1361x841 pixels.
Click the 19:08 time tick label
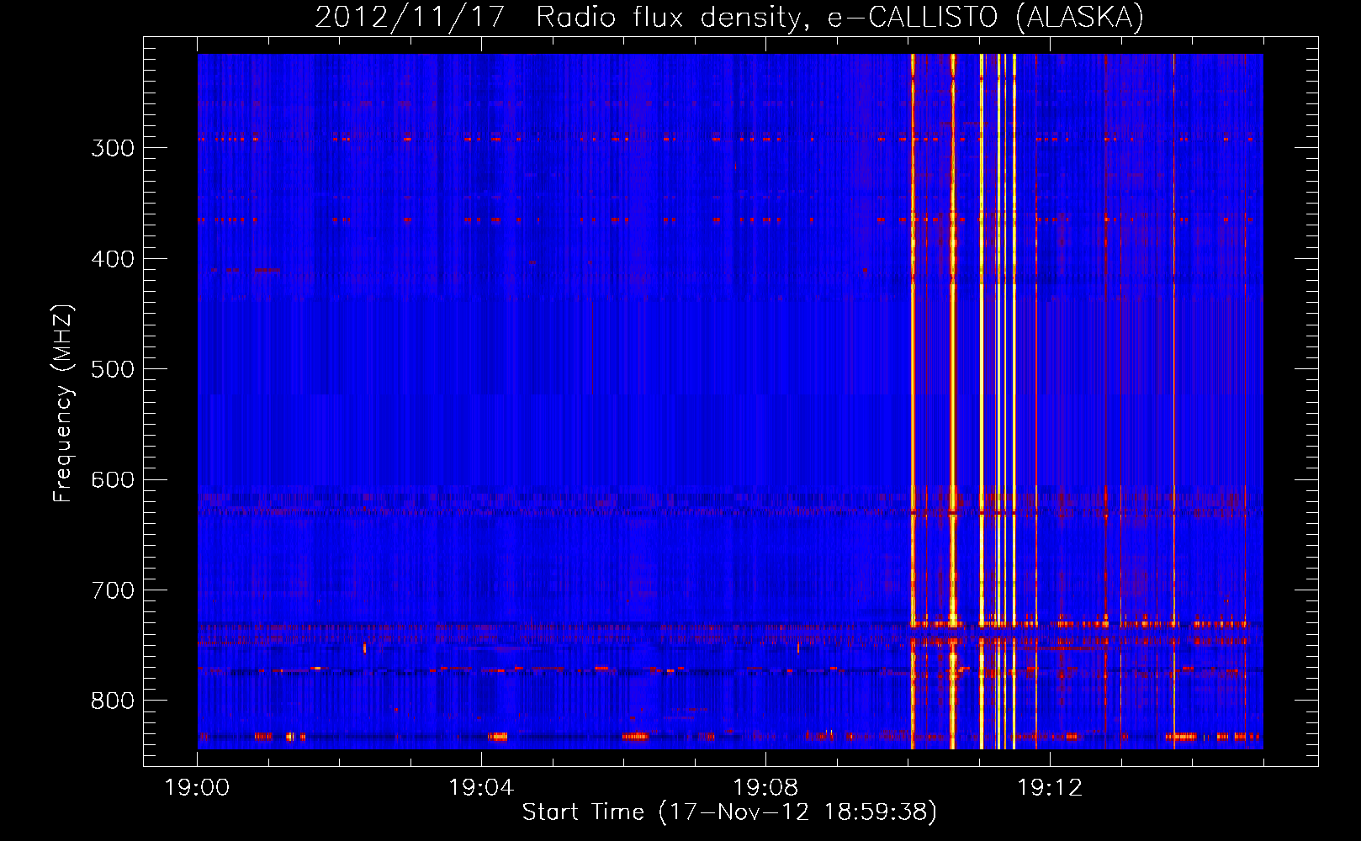tap(765, 788)
